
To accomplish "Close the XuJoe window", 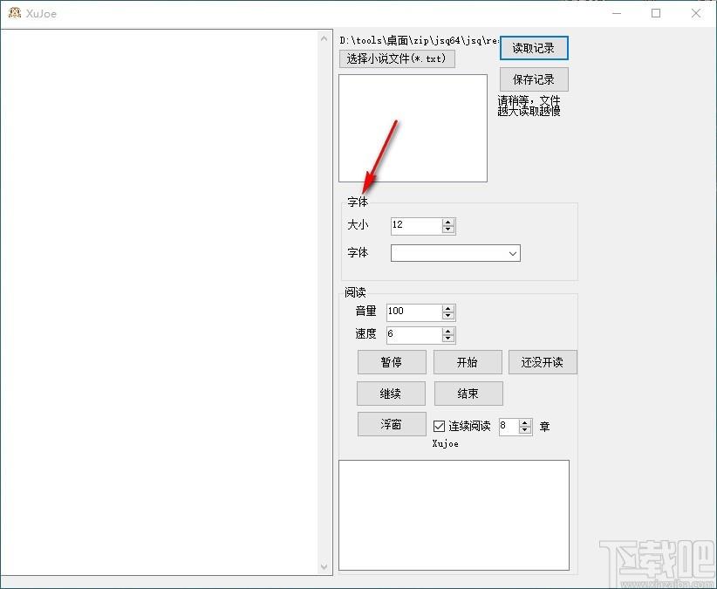I will pyautogui.click(x=696, y=13).
